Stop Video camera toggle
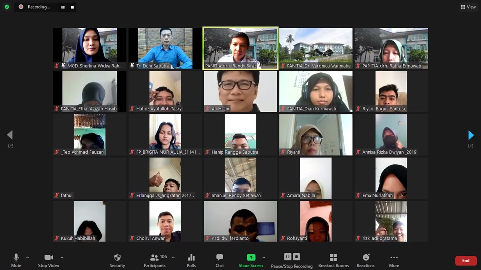 [48, 258]
